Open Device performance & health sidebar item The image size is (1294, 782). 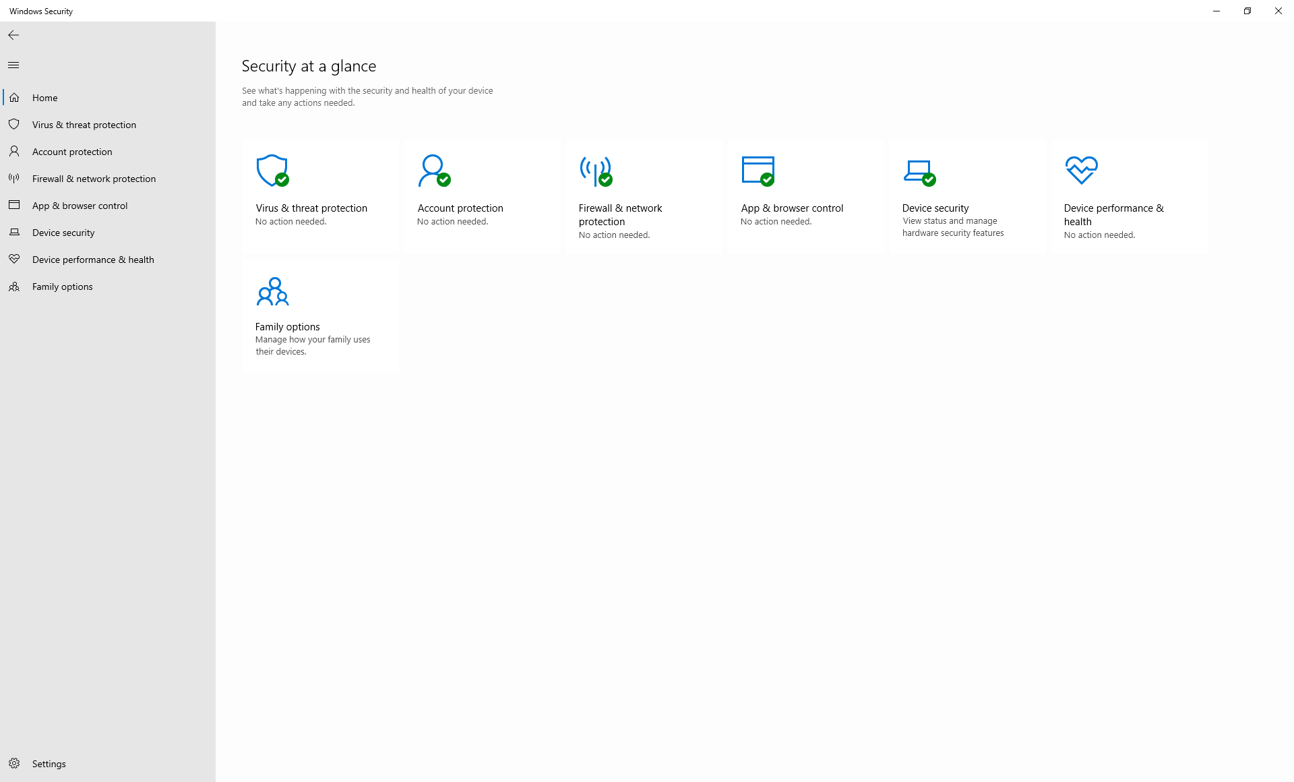93,260
